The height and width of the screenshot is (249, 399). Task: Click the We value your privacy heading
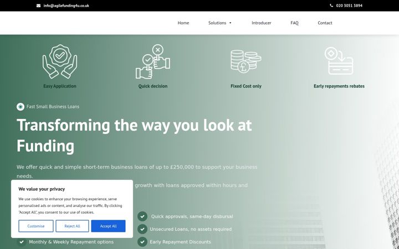click(42, 189)
